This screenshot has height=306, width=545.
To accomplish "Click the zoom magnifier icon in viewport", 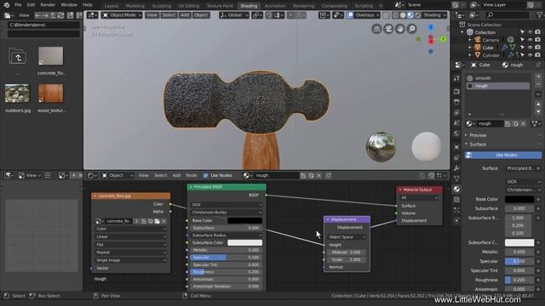I will point(412,29).
